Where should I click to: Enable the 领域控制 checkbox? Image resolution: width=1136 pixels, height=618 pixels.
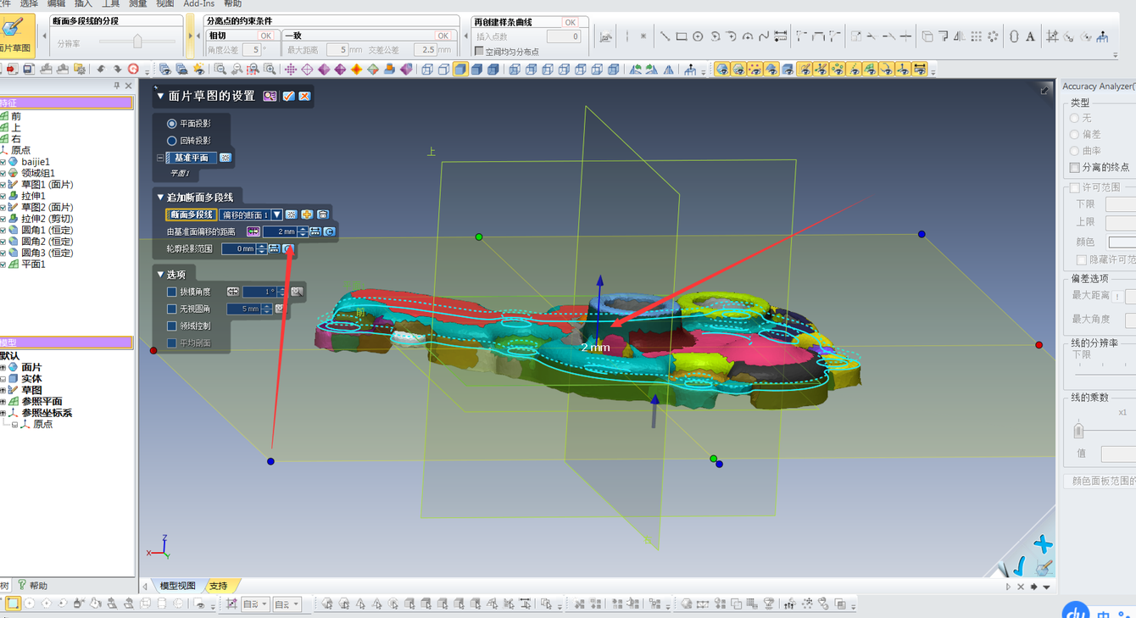tap(172, 326)
